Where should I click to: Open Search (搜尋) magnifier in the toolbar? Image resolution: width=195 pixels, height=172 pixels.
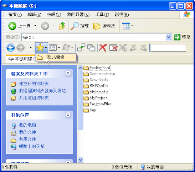[x=75, y=26]
